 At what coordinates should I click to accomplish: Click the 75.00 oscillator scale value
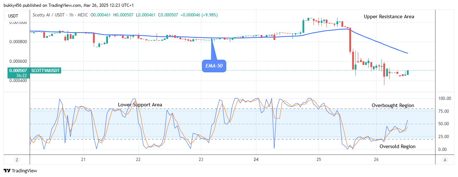click(x=444, y=111)
